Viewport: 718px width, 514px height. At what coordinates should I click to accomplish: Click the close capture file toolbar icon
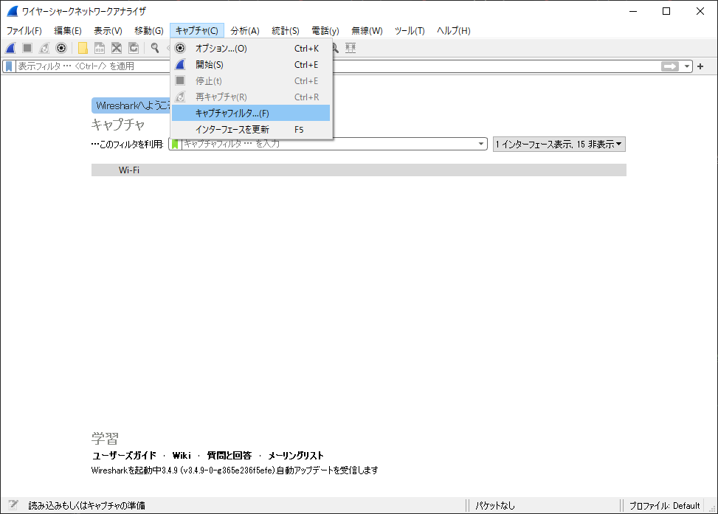117,48
